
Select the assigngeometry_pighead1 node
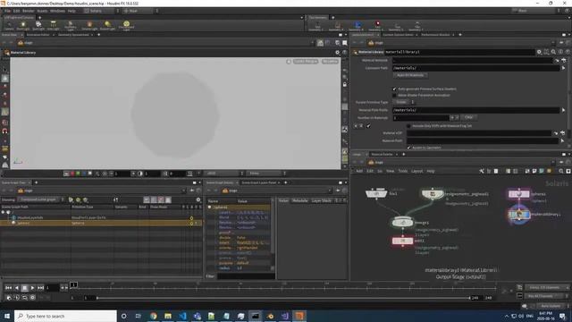[x=433, y=194]
